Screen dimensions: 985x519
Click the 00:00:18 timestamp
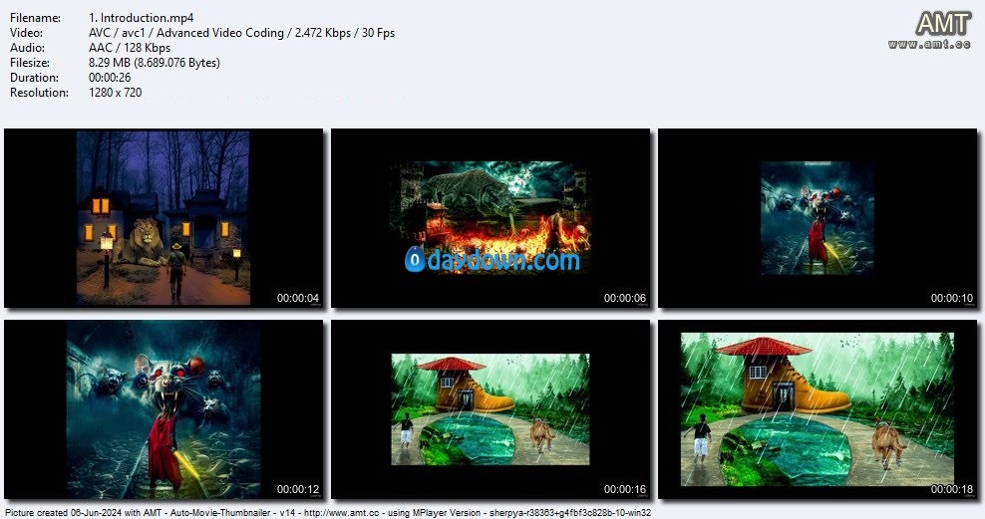click(x=952, y=489)
